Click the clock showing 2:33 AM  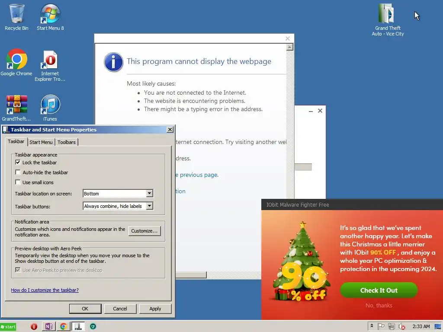tap(421, 326)
